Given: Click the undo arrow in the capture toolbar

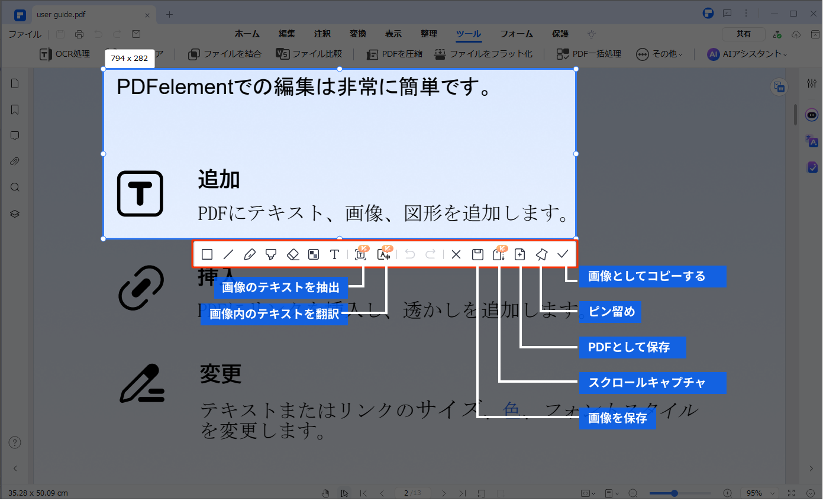Looking at the screenshot, I should click(410, 255).
